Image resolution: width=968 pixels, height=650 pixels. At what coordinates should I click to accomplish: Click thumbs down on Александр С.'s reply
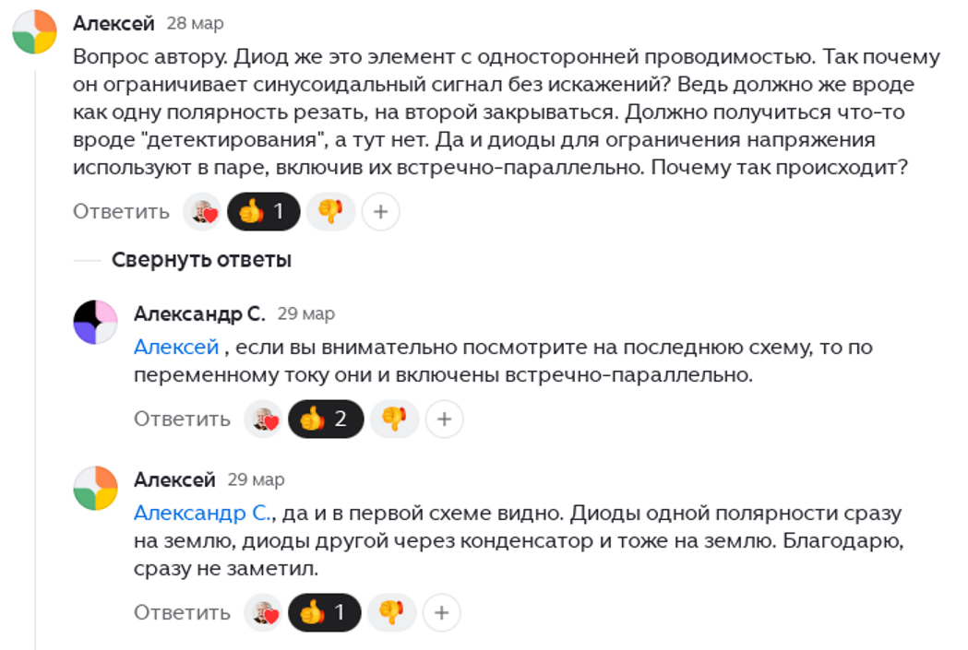click(393, 418)
